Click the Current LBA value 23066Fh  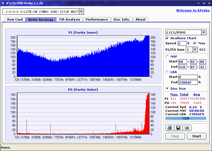click(196, 114)
